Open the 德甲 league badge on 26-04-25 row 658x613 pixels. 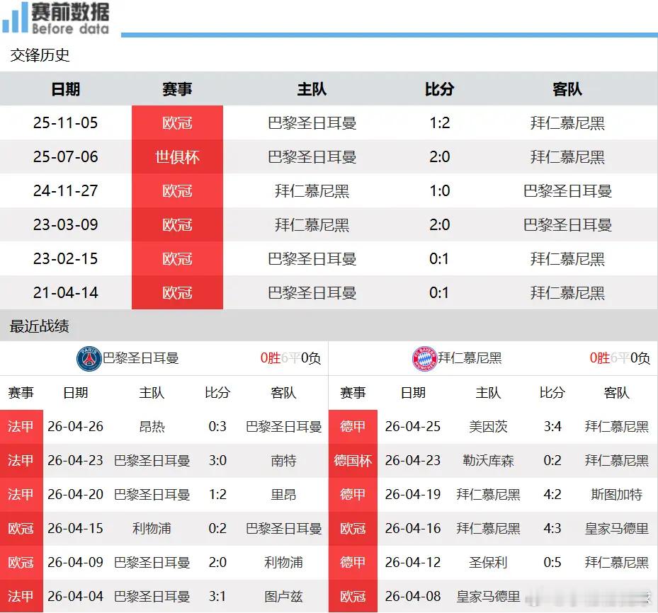pyautogui.click(x=353, y=428)
